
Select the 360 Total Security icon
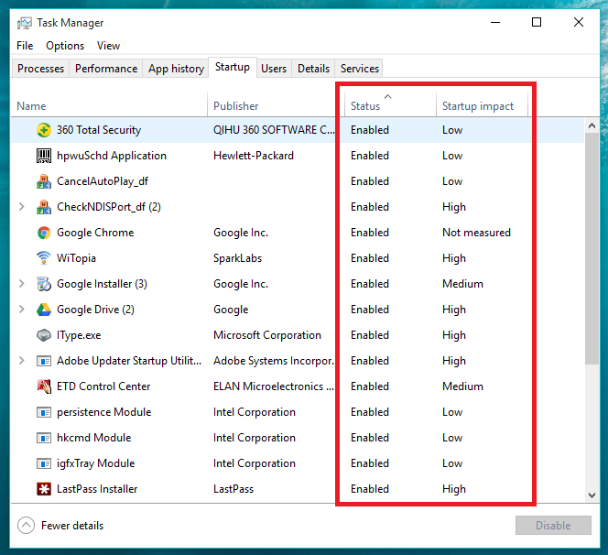click(x=44, y=130)
